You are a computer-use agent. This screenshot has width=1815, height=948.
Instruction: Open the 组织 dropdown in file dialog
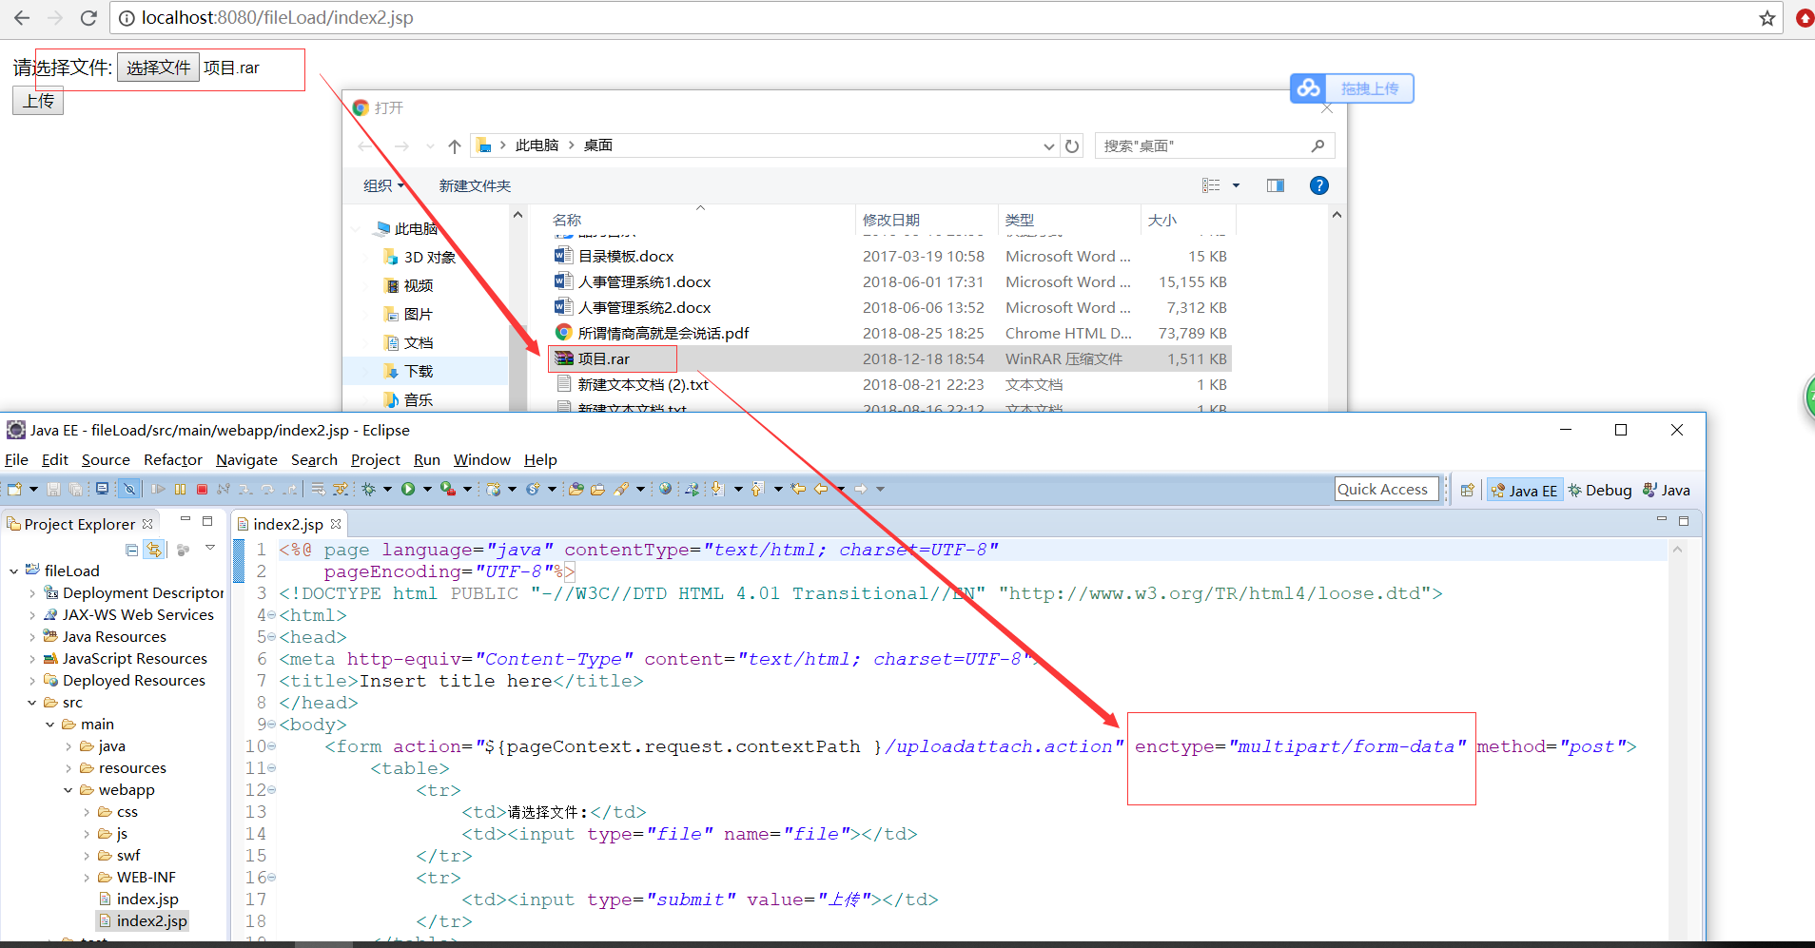(x=384, y=185)
